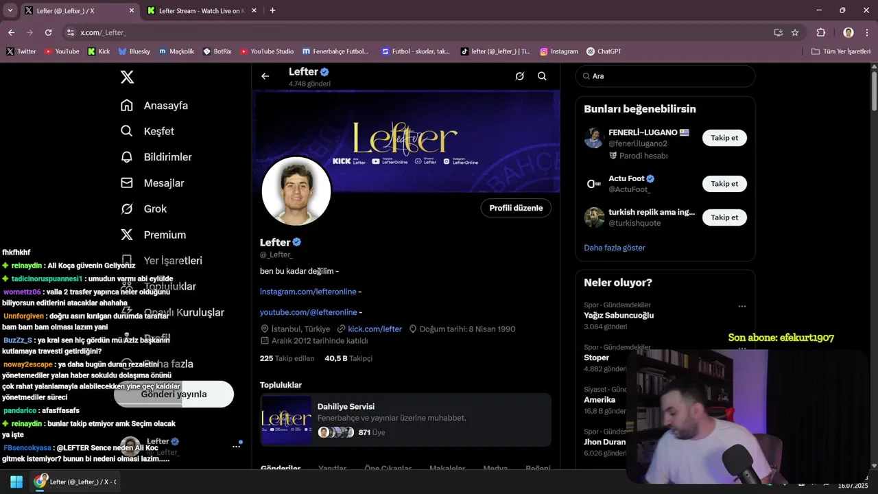Screen dimensions: 878x494
Task: Follow FENERLİ~LUGANO with Takip et
Action: pos(724,138)
